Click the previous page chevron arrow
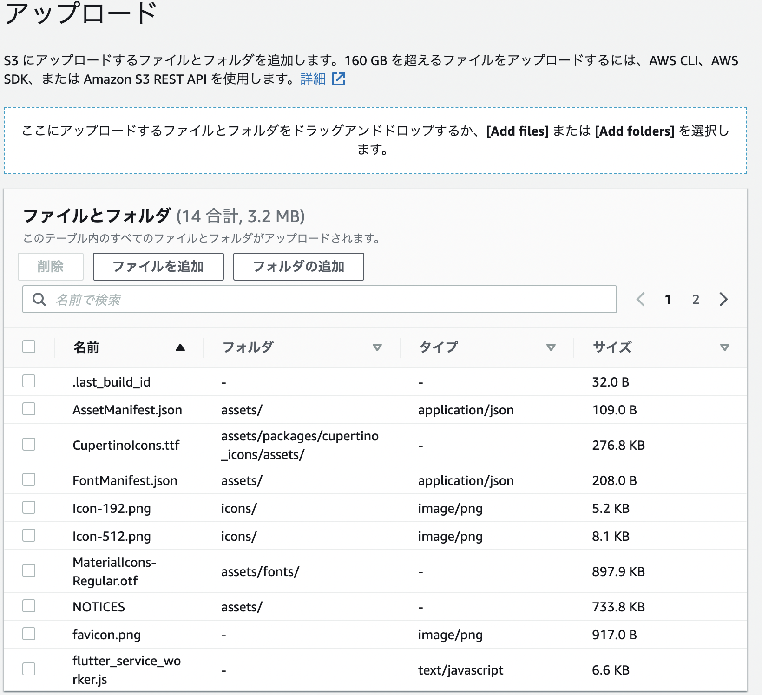The height and width of the screenshot is (695, 762). coord(641,300)
